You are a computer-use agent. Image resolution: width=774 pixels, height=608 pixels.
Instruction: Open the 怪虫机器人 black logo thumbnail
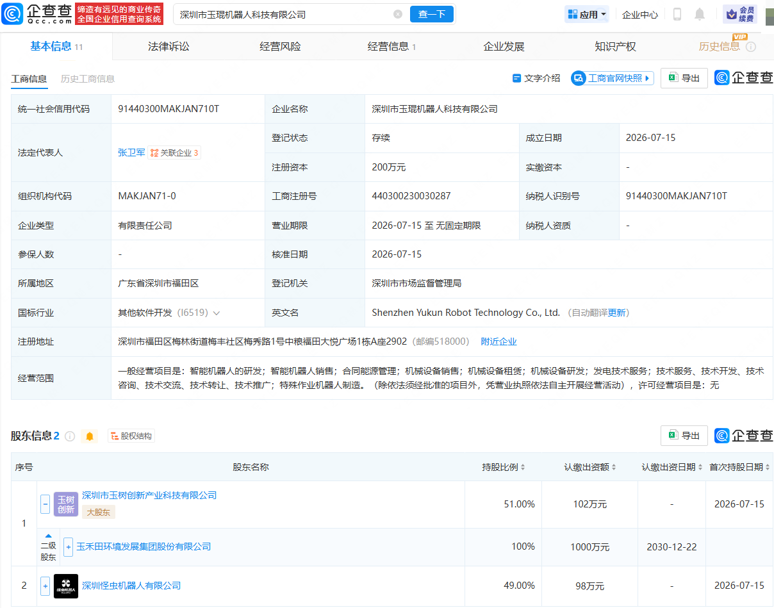click(x=66, y=586)
